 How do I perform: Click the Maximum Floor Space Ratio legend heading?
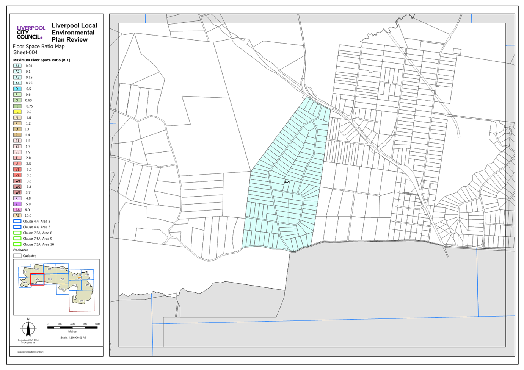[x=42, y=60]
